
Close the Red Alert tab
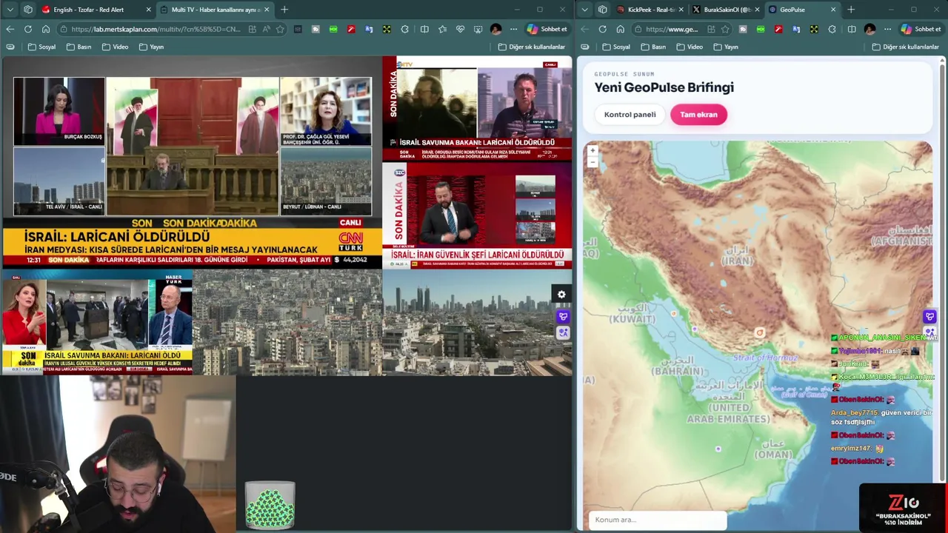(149, 10)
